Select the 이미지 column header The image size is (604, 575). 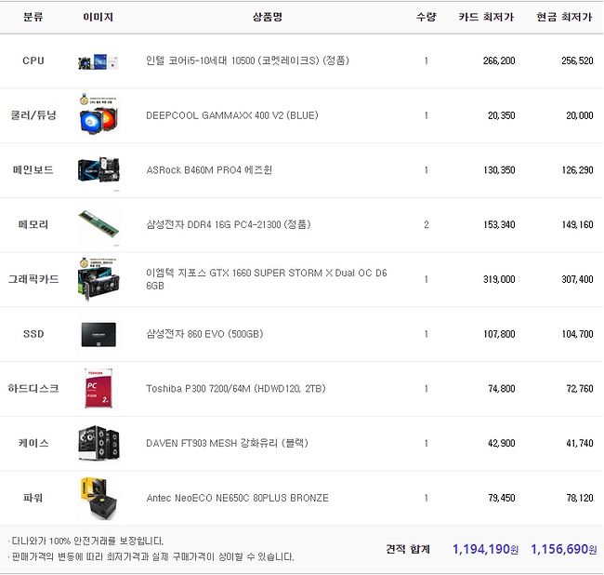point(98,17)
